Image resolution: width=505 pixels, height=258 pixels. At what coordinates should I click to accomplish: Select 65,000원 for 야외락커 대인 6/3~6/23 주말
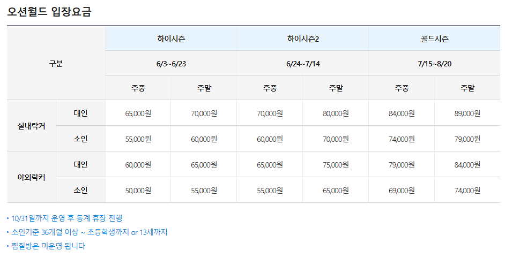204,165
